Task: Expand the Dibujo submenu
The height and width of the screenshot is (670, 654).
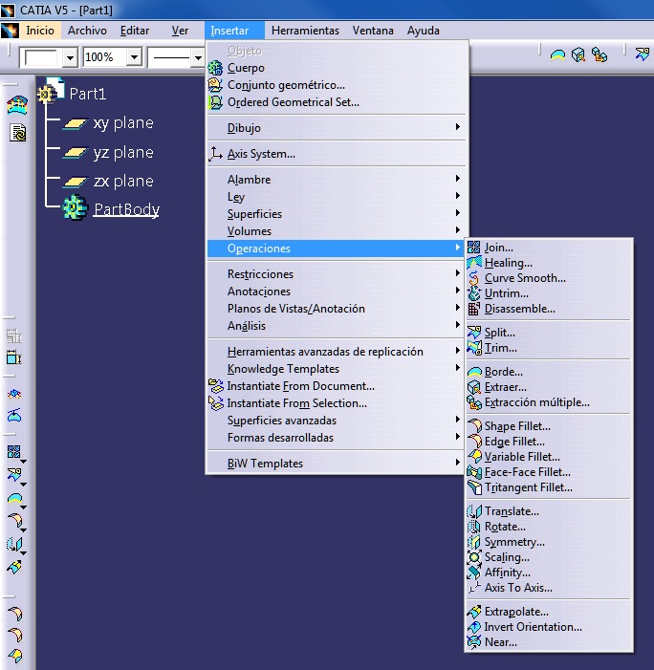Action: point(338,128)
